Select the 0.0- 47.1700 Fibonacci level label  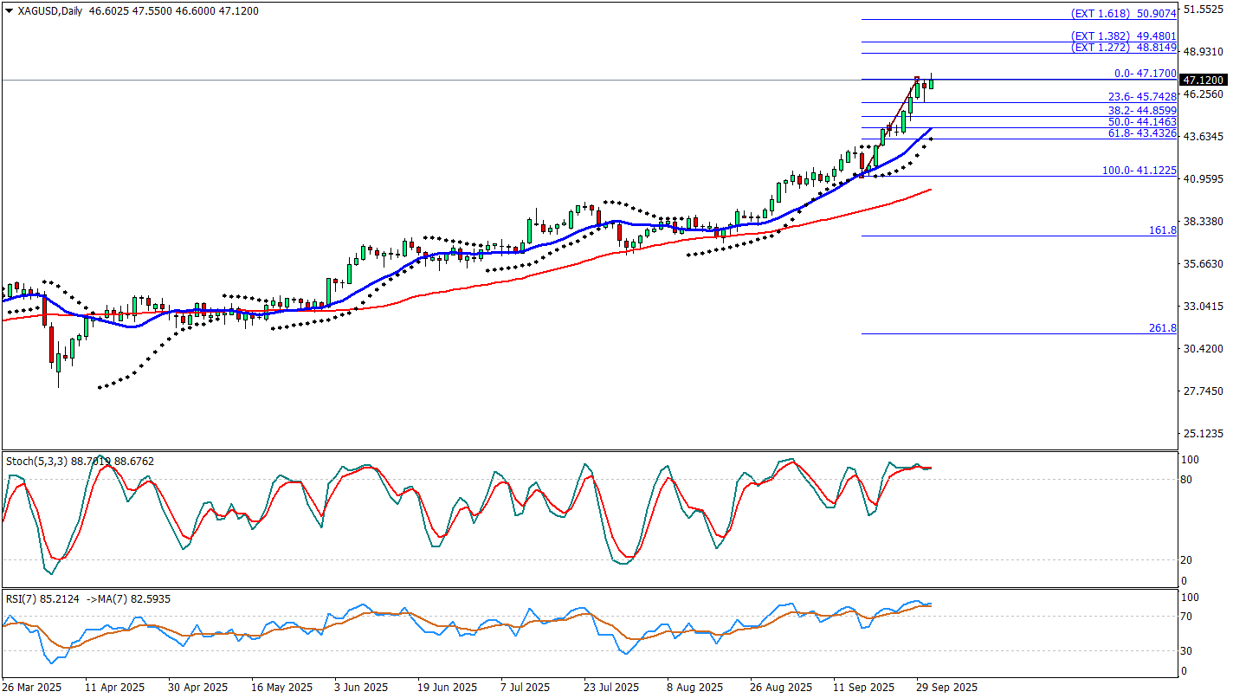click(x=1145, y=74)
